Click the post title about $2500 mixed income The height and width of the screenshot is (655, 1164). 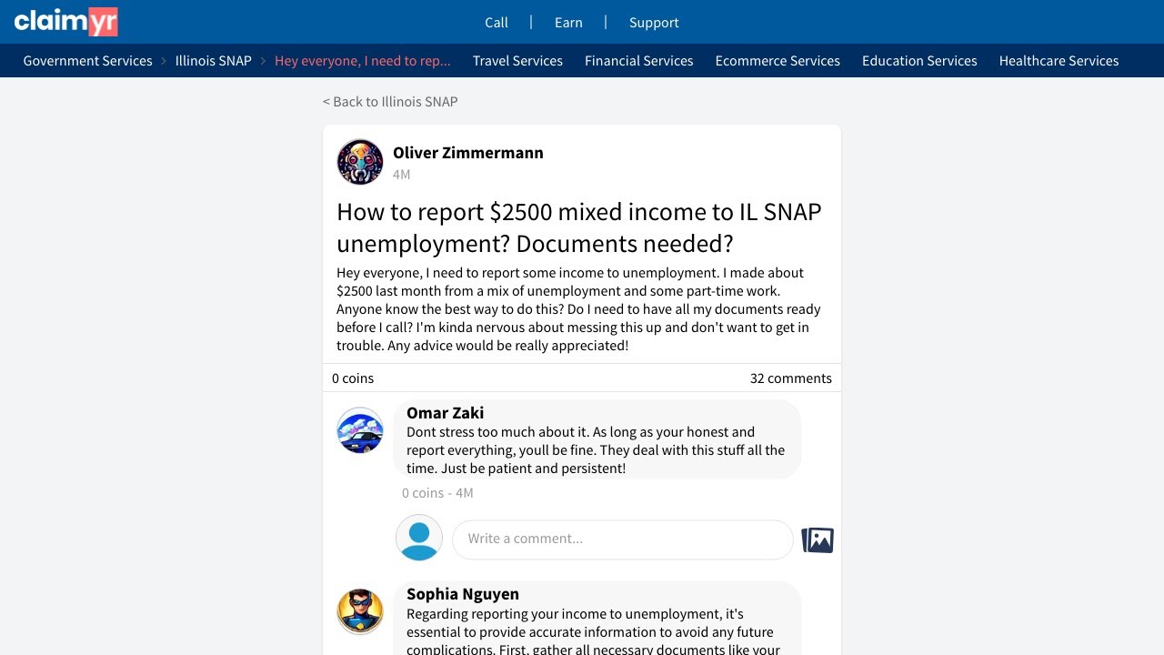579,227
